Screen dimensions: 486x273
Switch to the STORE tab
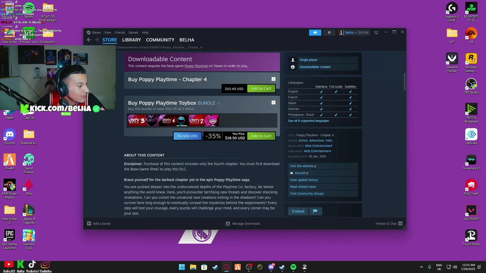pyautogui.click(x=110, y=40)
